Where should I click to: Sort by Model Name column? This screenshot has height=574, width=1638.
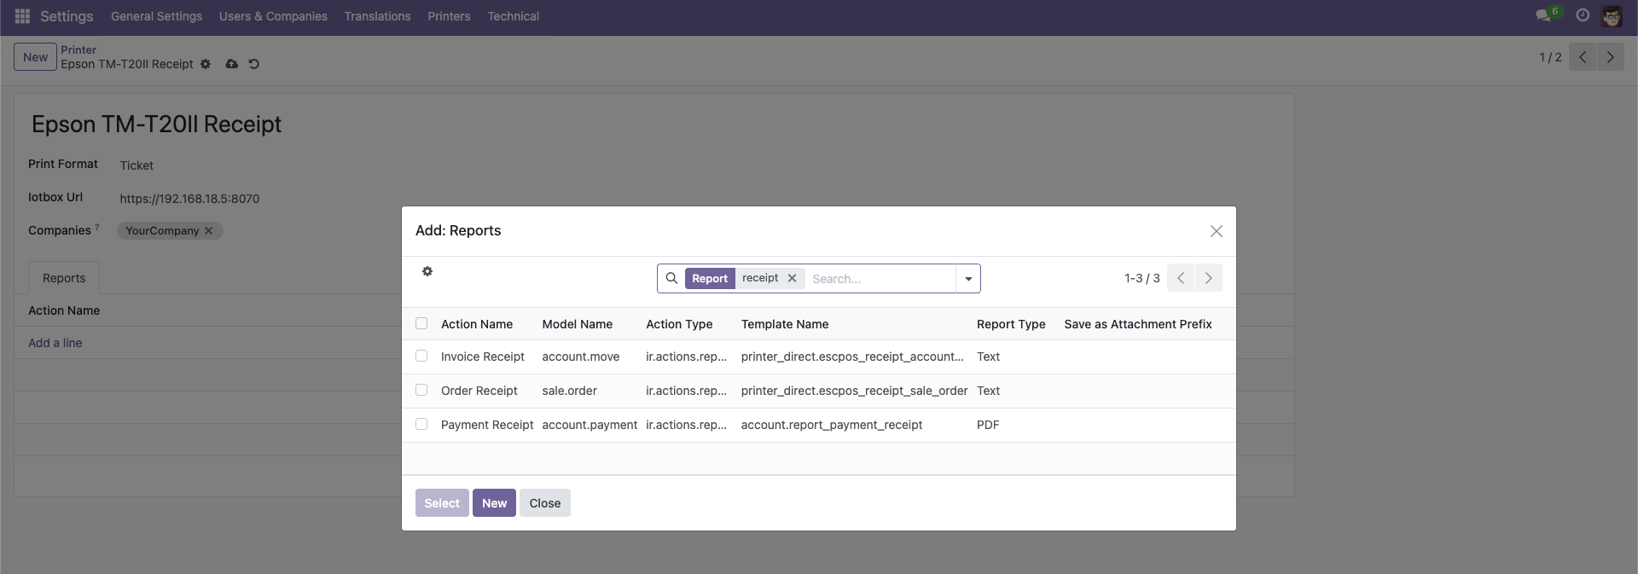578,324
